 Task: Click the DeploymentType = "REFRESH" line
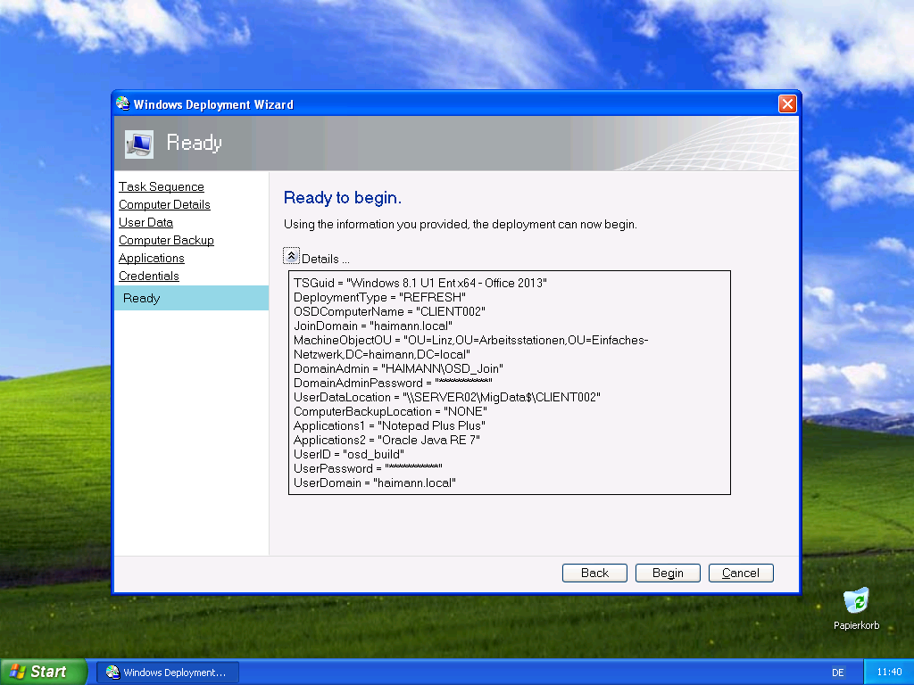379,297
